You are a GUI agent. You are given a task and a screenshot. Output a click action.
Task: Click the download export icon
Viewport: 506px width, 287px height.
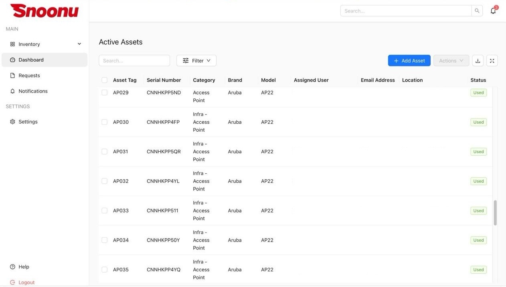tap(478, 61)
